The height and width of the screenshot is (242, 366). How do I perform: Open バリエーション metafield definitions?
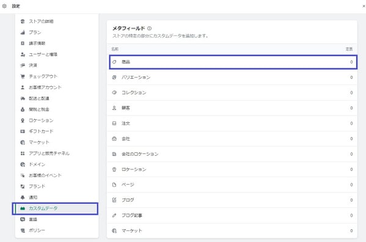(x=232, y=77)
